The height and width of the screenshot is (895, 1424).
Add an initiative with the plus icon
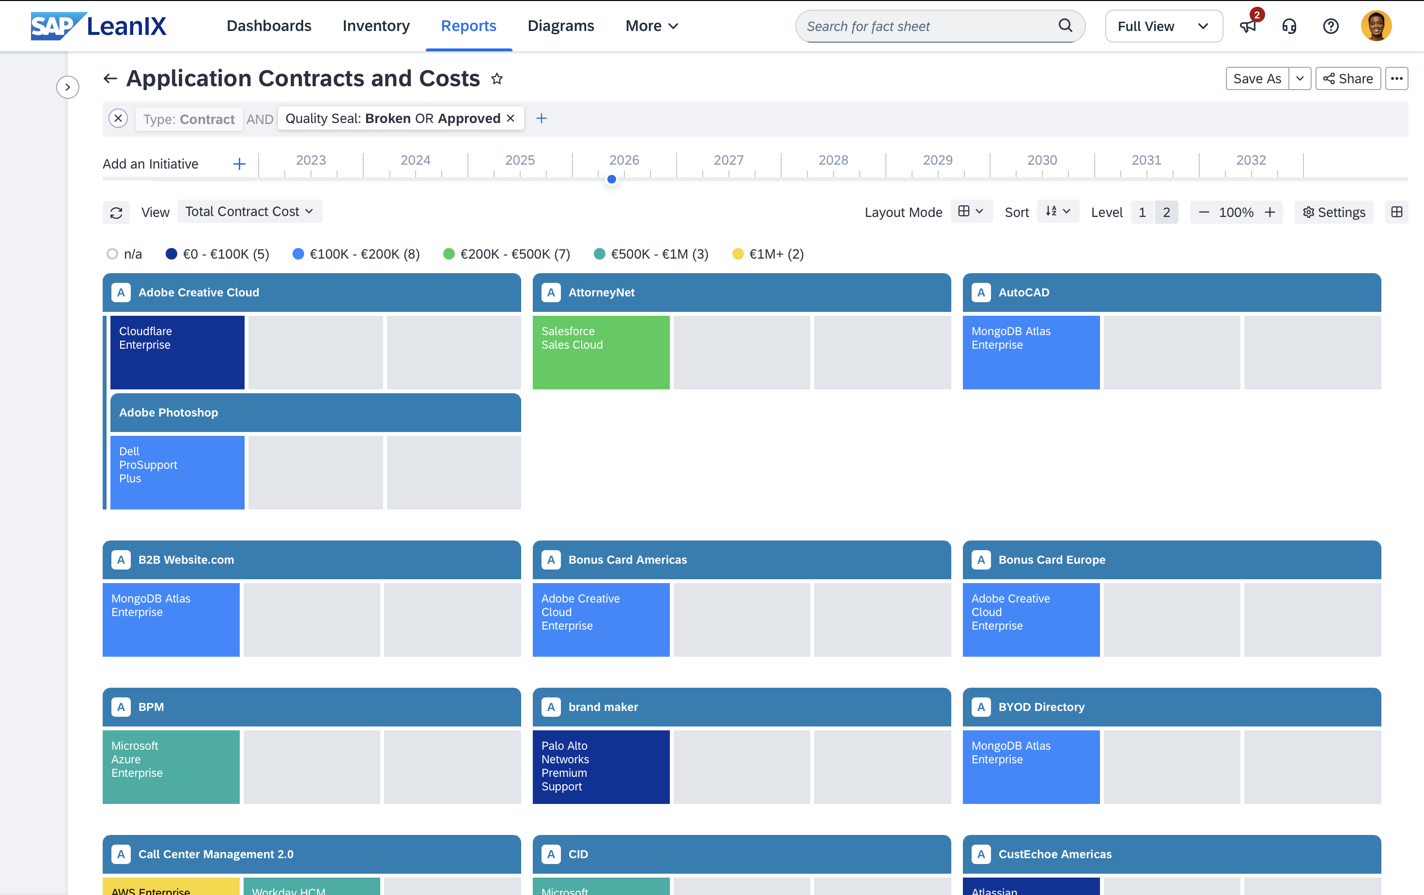(239, 164)
